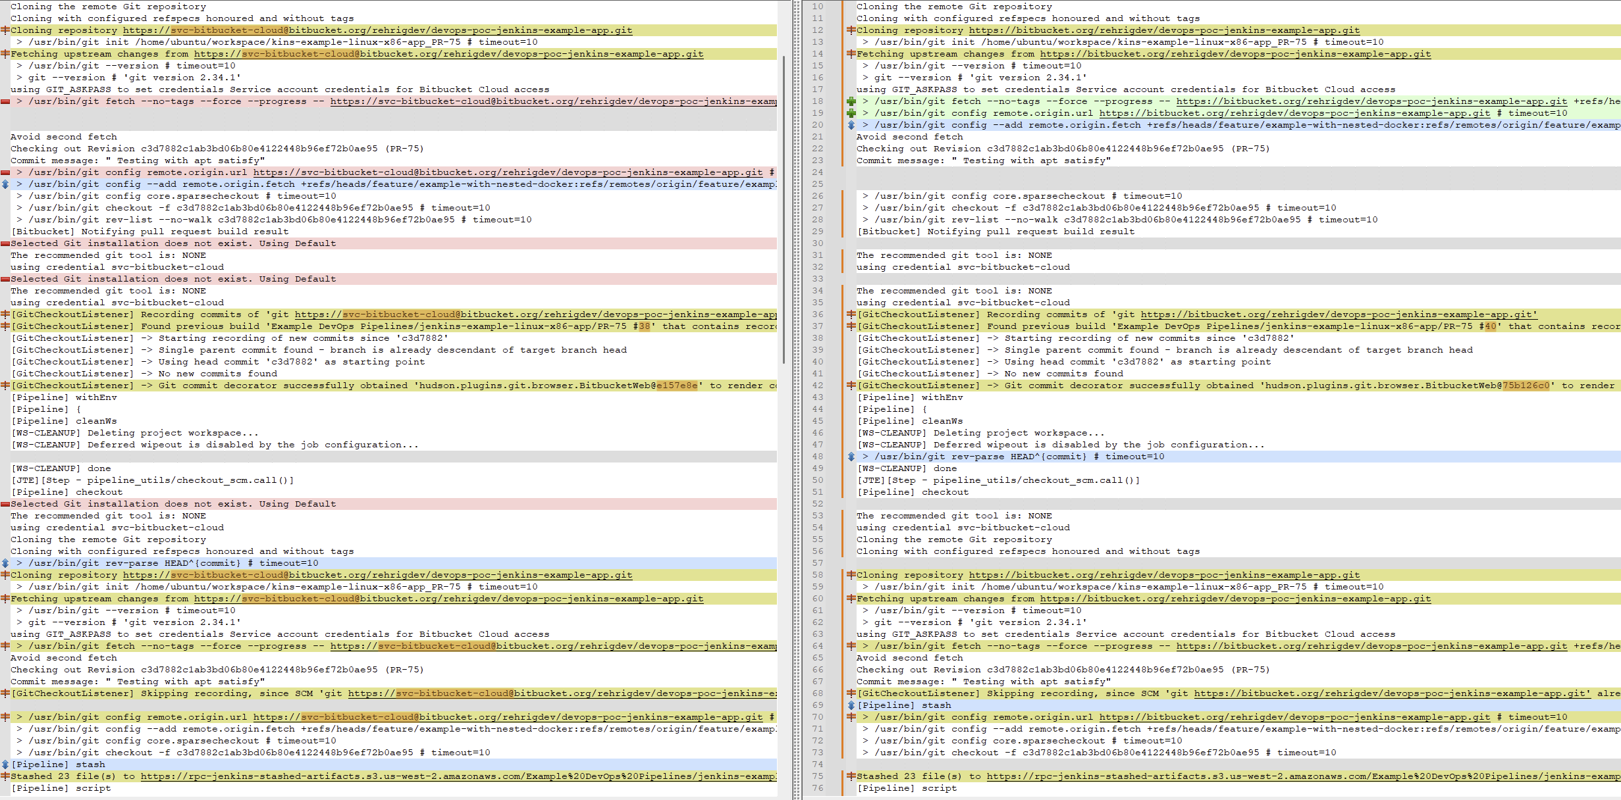Click left pane vertical scrollbar thumb
The height and width of the screenshot is (800, 1621).
[784, 211]
